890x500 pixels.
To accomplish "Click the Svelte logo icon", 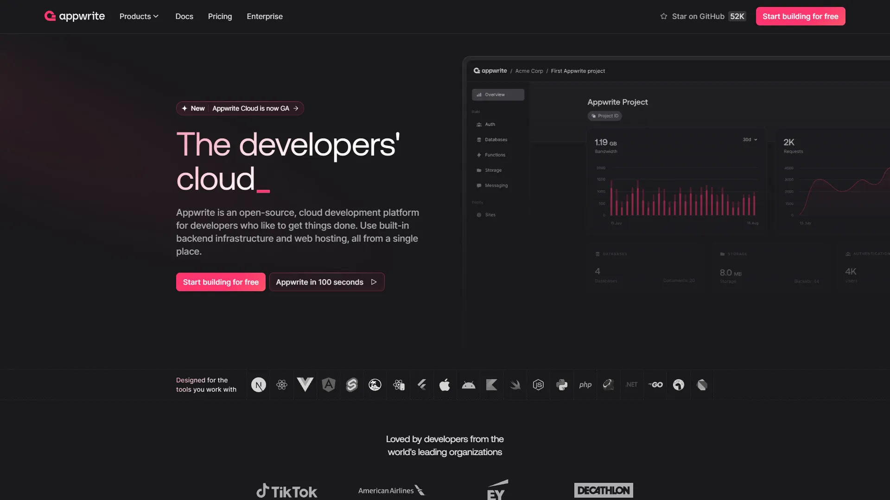I will coord(352,385).
